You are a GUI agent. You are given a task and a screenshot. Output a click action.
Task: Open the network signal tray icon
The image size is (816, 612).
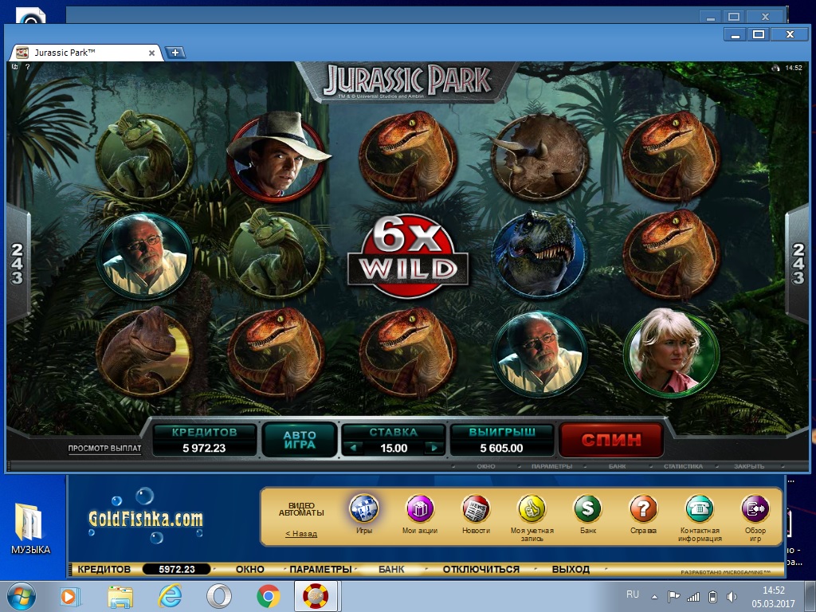pos(693,597)
